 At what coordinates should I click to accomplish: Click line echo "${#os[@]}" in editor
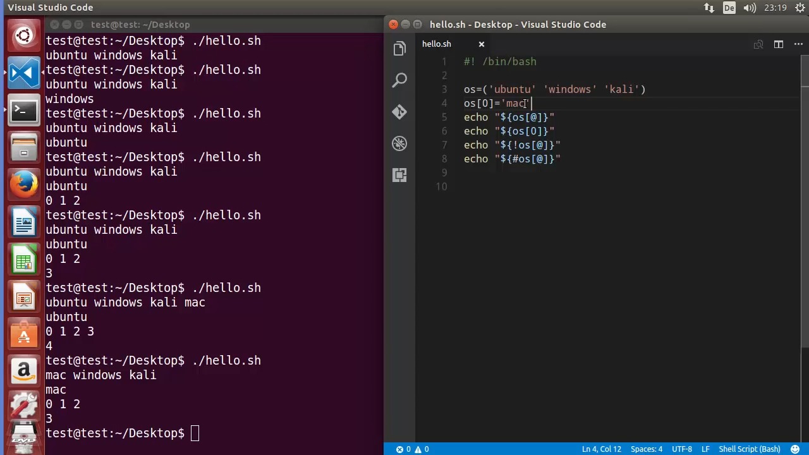[x=512, y=159]
